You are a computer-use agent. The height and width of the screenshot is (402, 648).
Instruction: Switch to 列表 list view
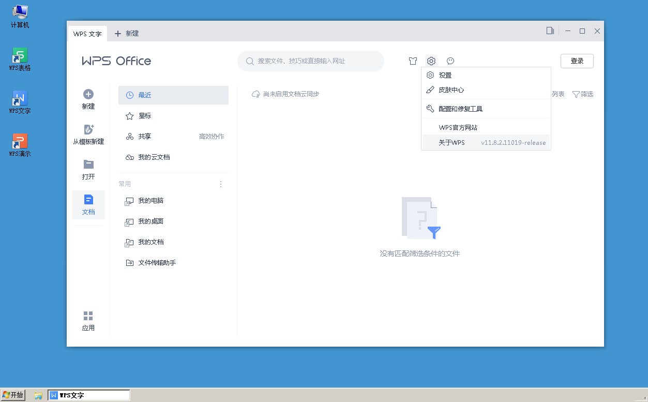pos(559,94)
